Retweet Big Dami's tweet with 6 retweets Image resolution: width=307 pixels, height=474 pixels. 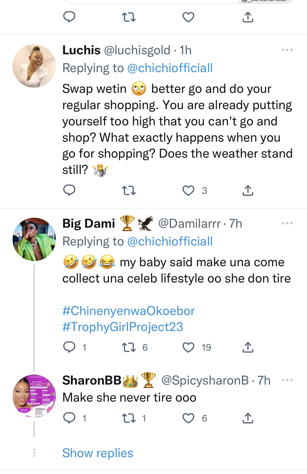click(x=129, y=348)
